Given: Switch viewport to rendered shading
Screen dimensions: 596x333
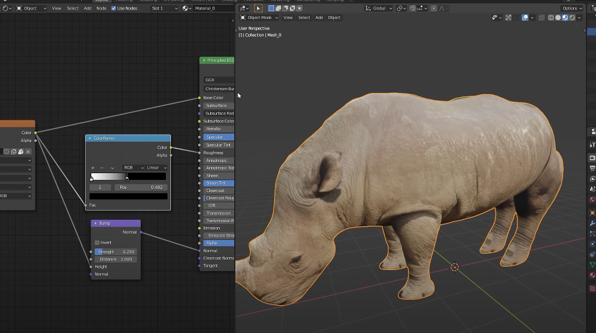Looking at the screenshot, I should click(x=572, y=18).
